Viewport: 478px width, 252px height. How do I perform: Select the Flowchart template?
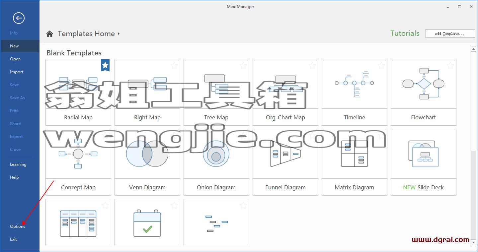(x=424, y=92)
